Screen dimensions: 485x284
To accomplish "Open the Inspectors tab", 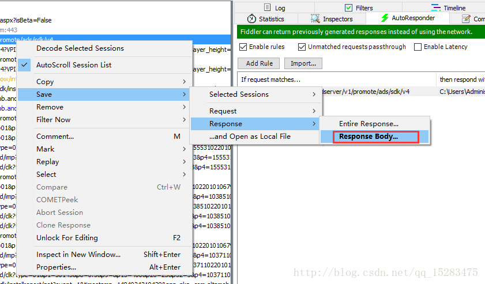I will [x=332, y=19].
